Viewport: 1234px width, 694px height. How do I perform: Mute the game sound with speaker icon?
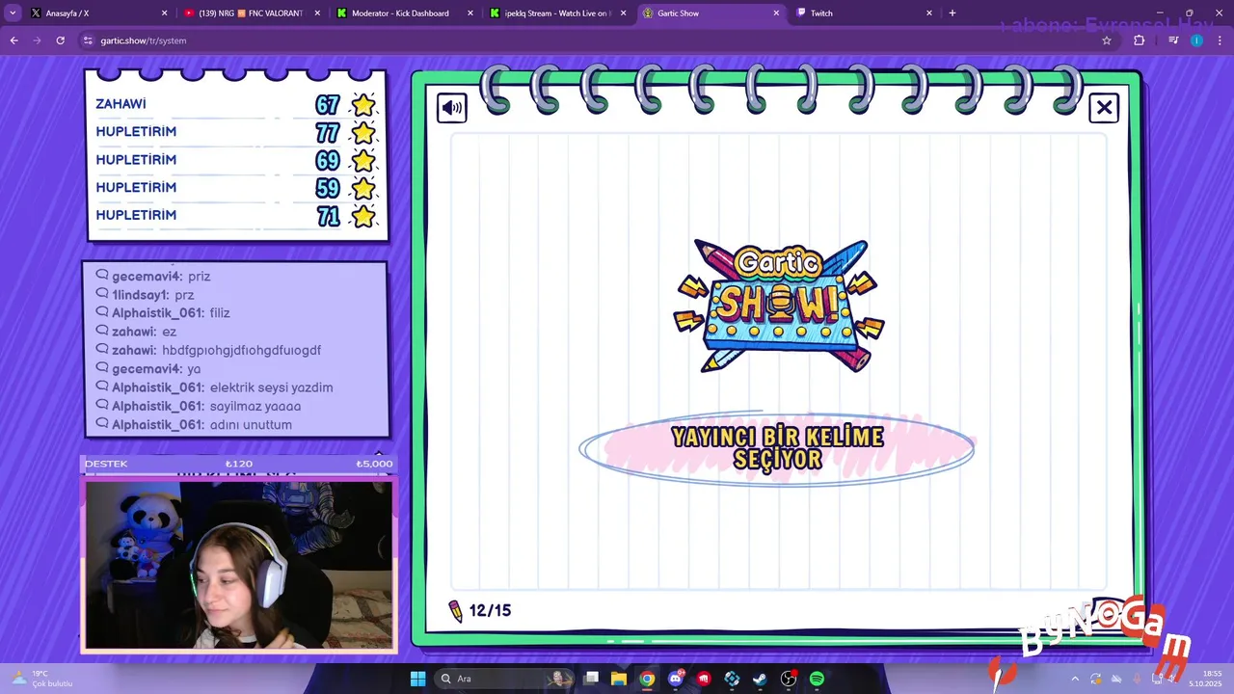452,108
